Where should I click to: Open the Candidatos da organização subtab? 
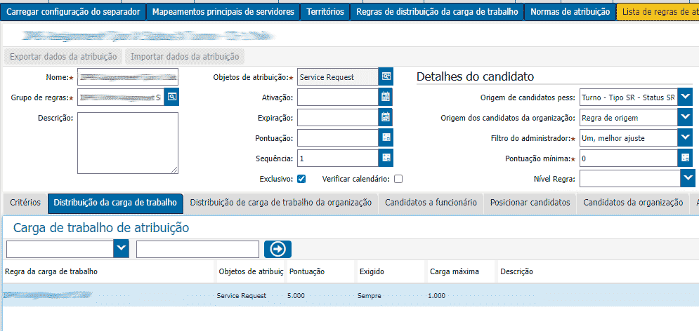click(633, 203)
